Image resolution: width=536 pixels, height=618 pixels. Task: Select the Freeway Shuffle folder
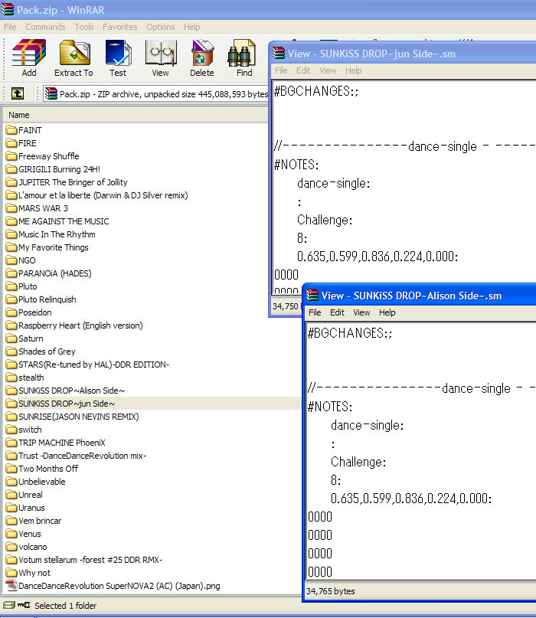click(x=48, y=156)
